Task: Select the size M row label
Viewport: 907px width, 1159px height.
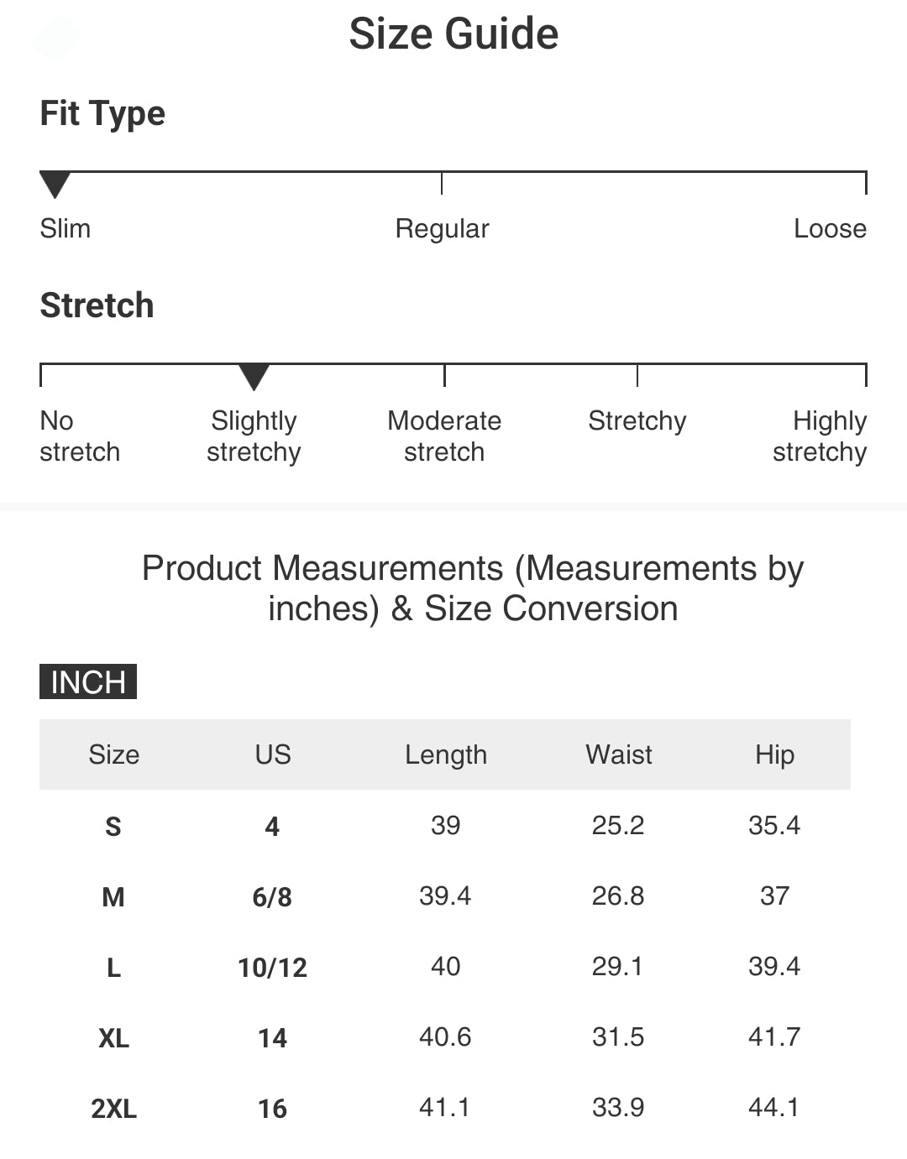Action: point(113,897)
